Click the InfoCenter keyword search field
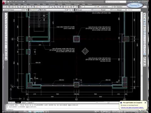The image size is (151, 113). click(115, 2)
